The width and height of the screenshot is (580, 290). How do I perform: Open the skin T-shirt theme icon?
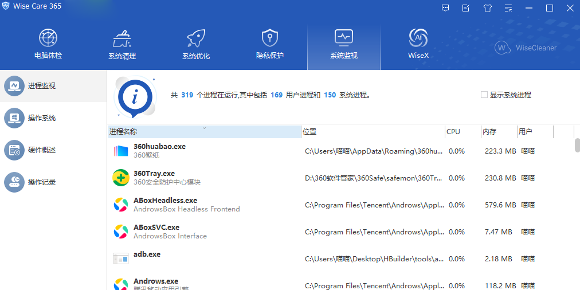pyautogui.click(x=488, y=8)
